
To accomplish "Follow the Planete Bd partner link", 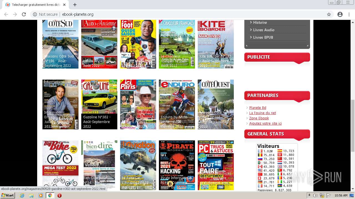I will click(x=258, y=108).
